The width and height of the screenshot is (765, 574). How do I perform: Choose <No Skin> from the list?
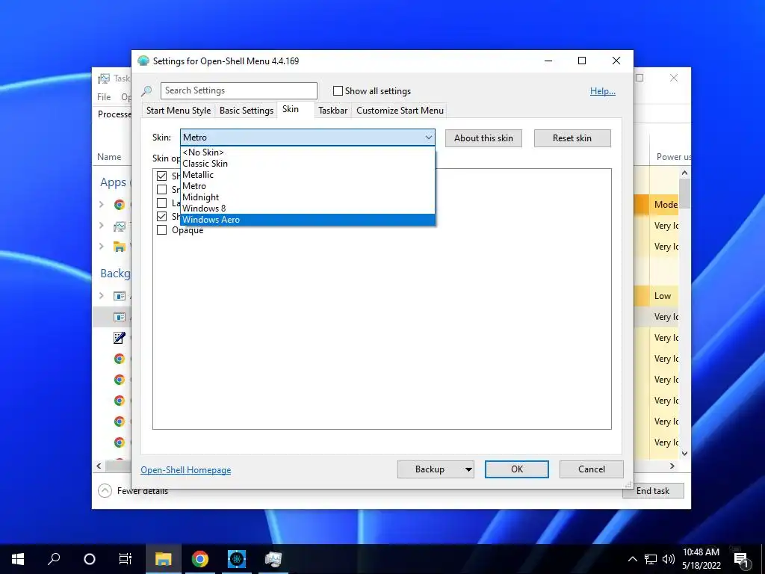(x=307, y=152)
